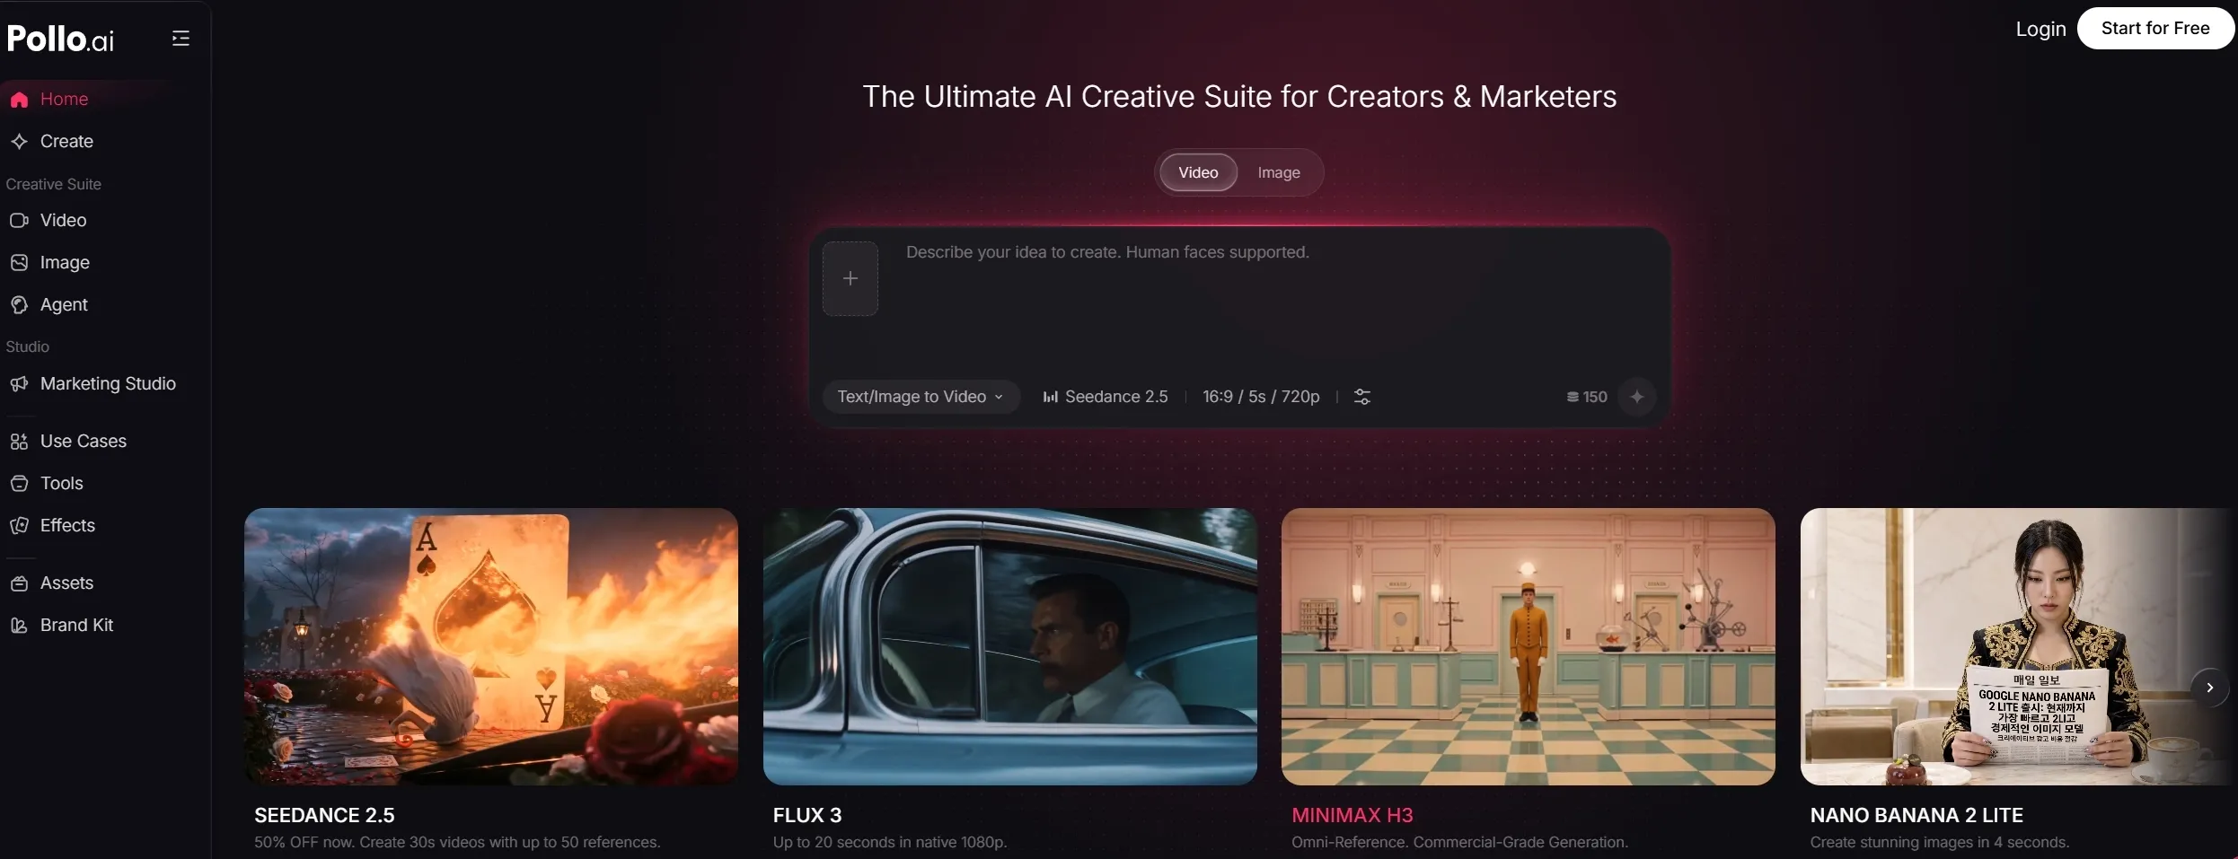Click the 150 credits cost indicator
Viewport: 2238px width, 859px height.
(1587, 397)
